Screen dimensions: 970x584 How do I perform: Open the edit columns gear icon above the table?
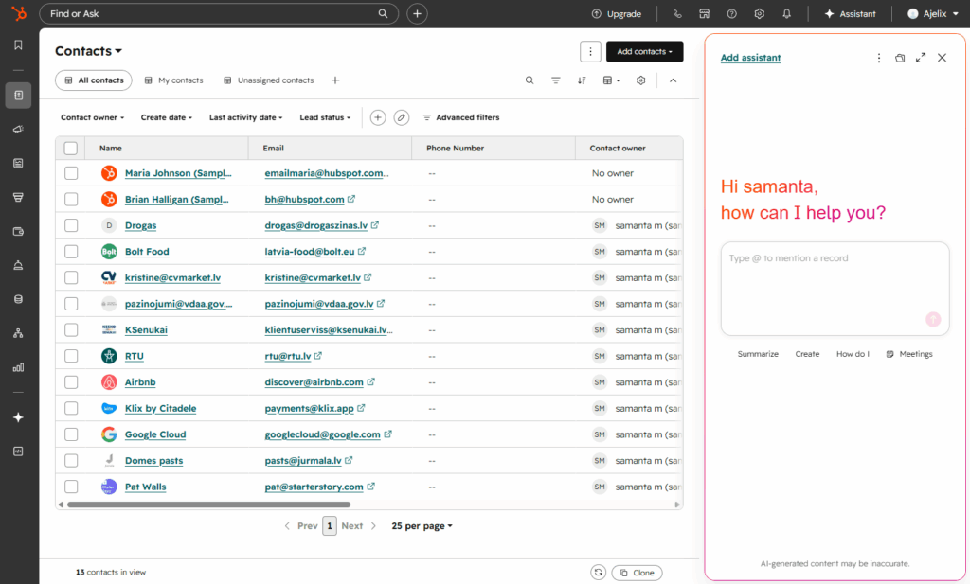coord(640,80)
